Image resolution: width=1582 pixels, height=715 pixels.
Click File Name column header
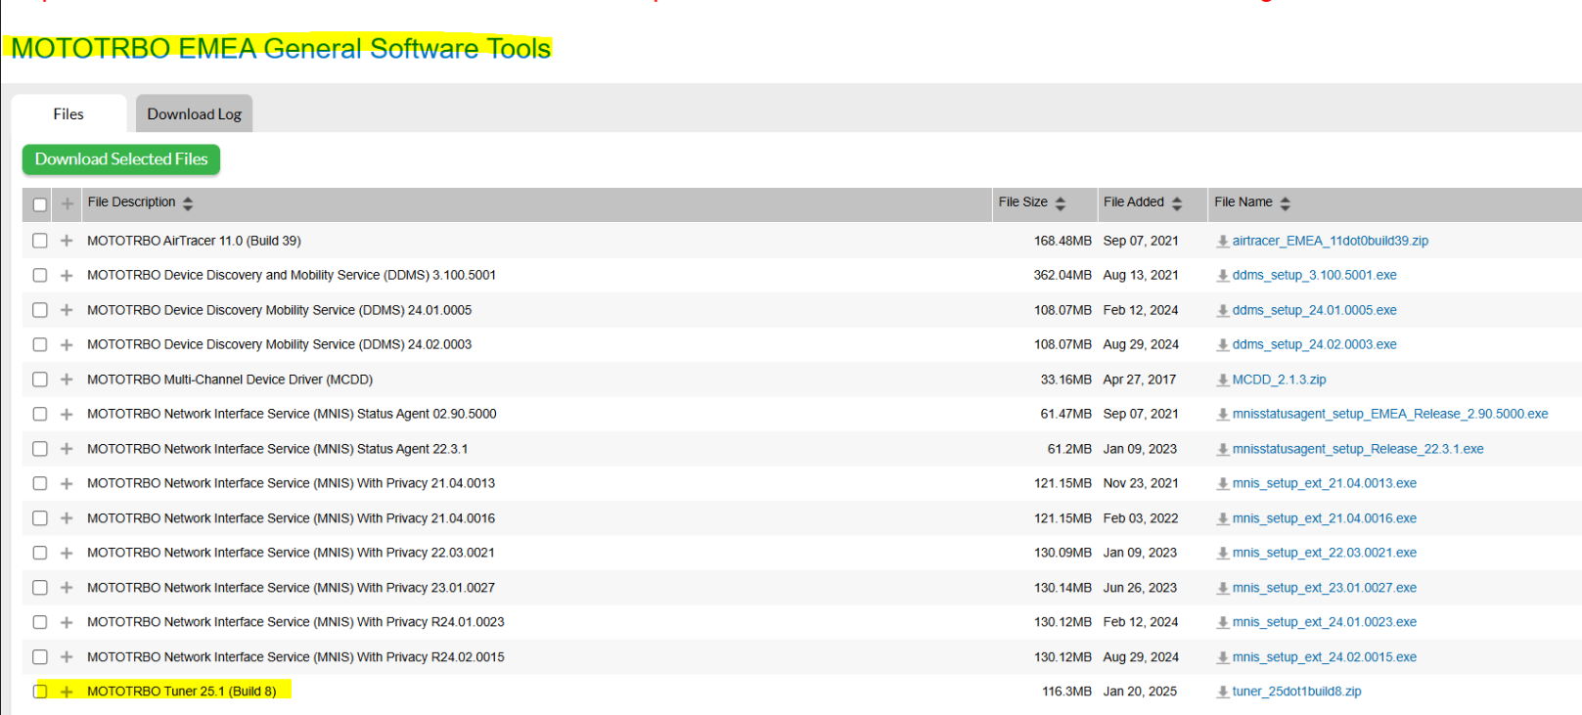(1243, 202)
